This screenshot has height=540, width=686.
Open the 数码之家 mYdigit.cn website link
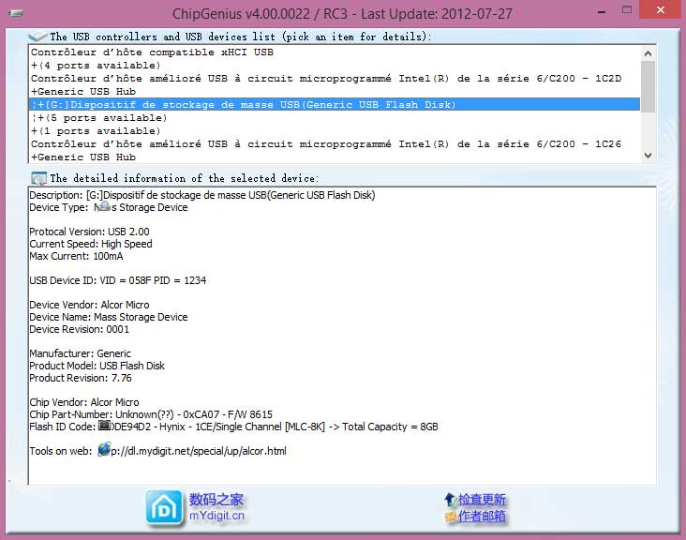(x=216, y=507)
